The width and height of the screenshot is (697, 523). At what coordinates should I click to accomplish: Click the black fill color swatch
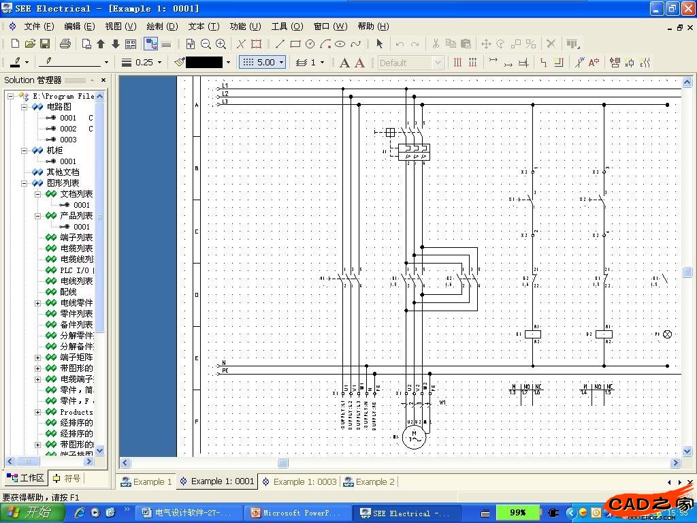(204, 62)
